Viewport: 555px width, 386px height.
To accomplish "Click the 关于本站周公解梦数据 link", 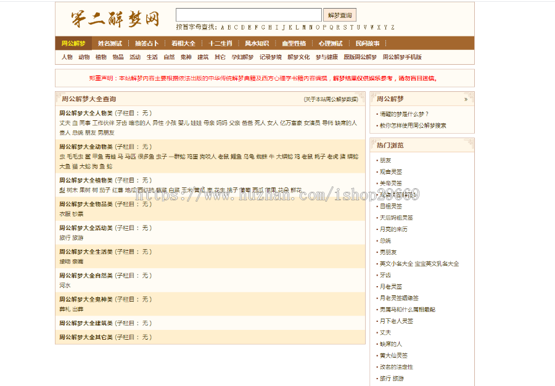I will (331, 99).
